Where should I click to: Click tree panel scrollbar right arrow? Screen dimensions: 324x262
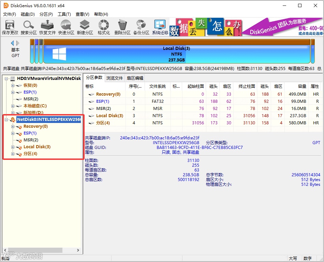tap(78, 250)
